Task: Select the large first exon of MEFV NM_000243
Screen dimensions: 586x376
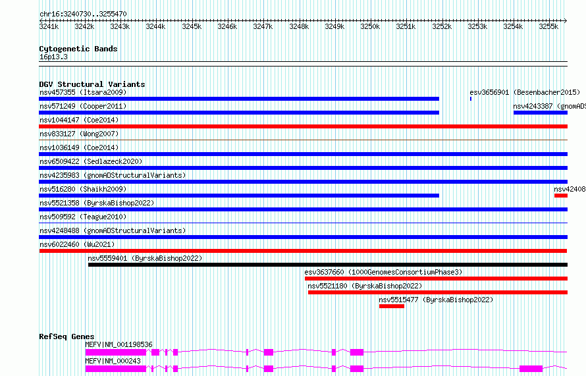Action: pyautogui.click(x=115, y=369)
